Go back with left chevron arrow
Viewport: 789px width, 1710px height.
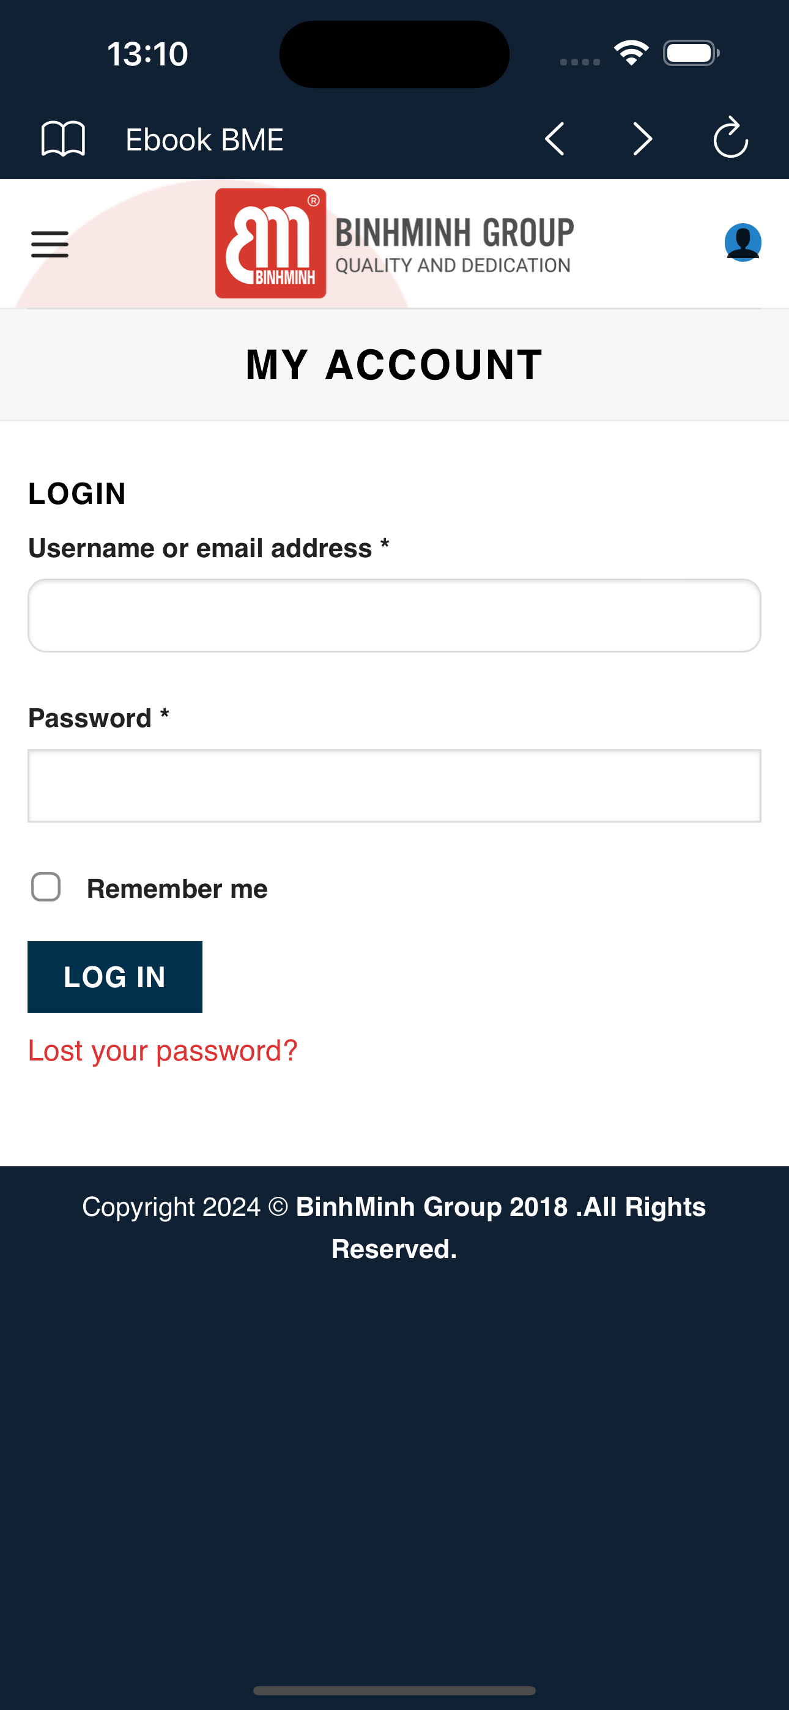[555, 139]
